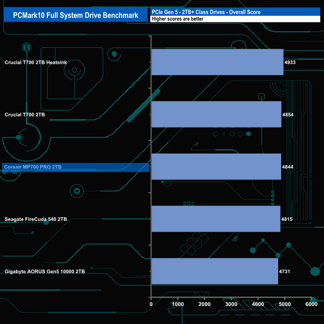Click the 4854 score value
Image resolution: width=324 pixels, height=324 pixels.
click(288, 115)
